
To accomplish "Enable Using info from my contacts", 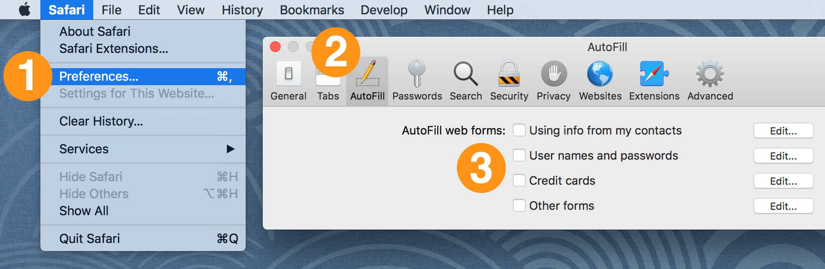I will tap(519, 130).
